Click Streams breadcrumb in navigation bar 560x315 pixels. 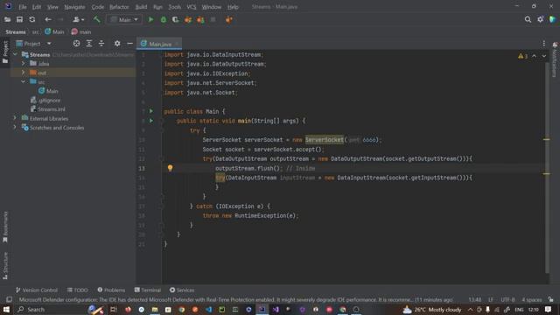(x=16, y=31)
